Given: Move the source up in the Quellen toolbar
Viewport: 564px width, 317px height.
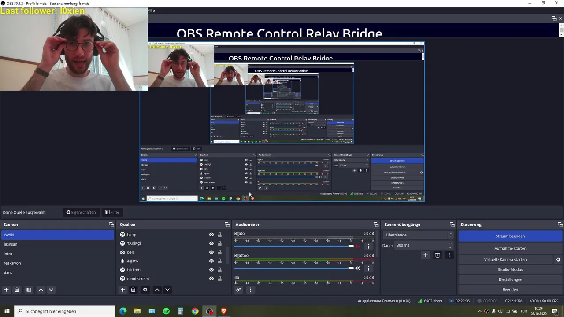Looking at the screenshot, I should coord(157,290).
